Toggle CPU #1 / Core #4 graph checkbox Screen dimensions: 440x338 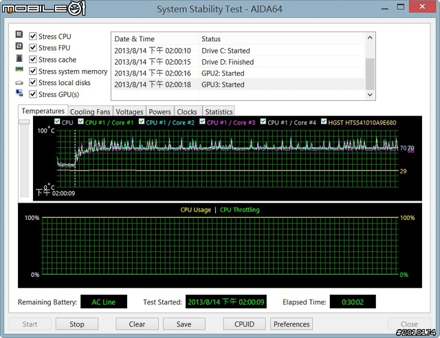[263, 122]
